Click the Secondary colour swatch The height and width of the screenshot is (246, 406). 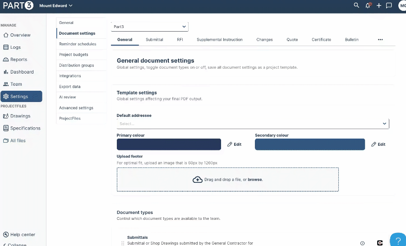(x=309, y=144)
